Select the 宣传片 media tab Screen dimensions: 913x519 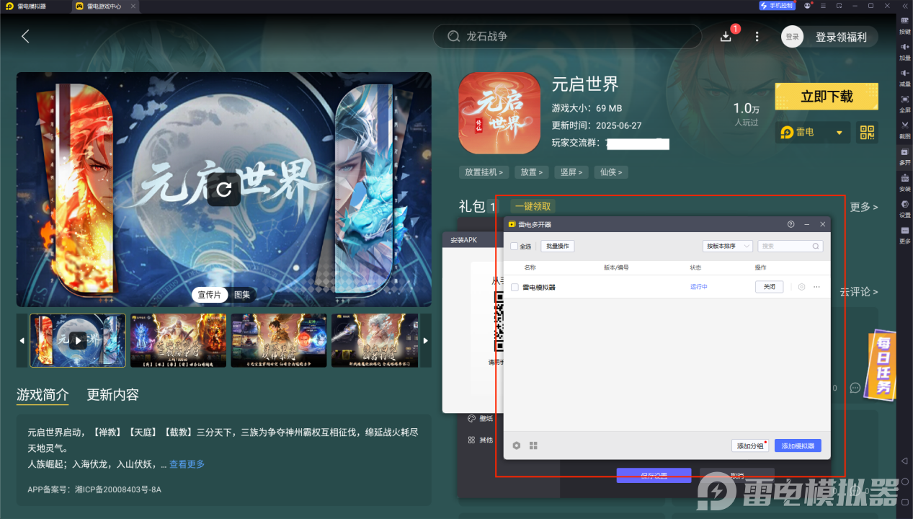click(210, 295)
